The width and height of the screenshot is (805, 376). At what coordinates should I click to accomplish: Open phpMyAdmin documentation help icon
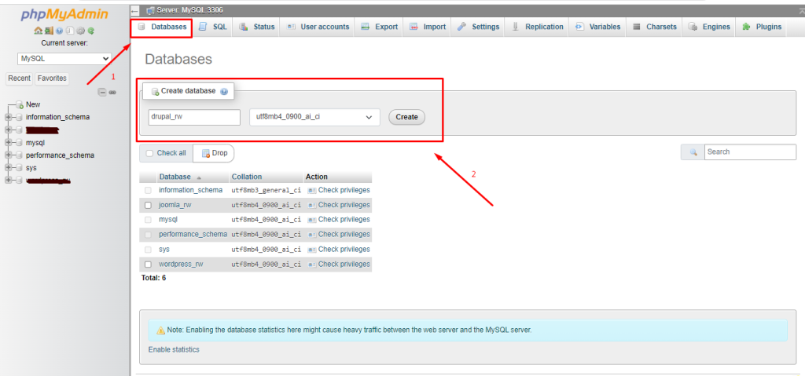tap(59, 31)
